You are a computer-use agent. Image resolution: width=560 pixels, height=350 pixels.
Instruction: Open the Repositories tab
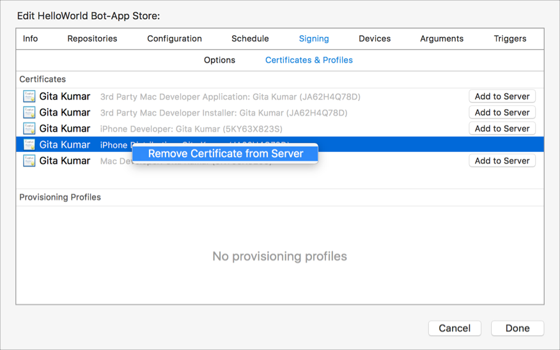[x=92, y=38]
